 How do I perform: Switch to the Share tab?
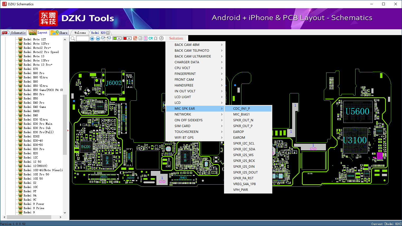point(59,33)
